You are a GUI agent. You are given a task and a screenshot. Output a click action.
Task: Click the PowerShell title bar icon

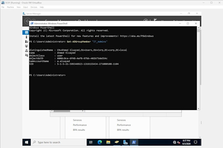pyautogui.click(x=32, y=24)
